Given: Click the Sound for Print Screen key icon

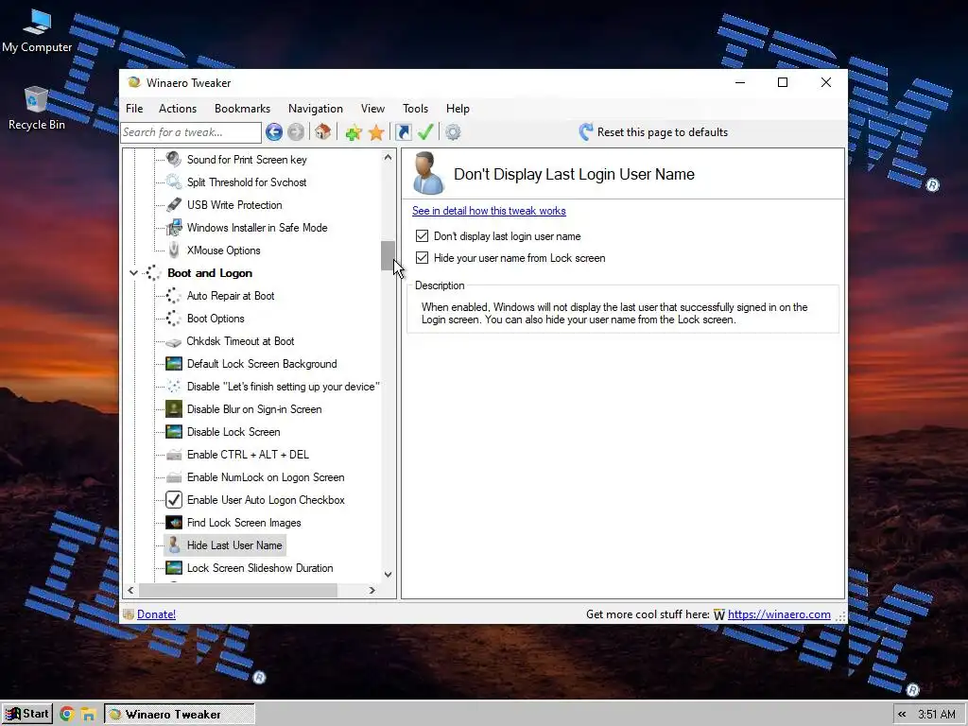Looking at the screenshot, I should pyautogui.click(x=174, y=159).
